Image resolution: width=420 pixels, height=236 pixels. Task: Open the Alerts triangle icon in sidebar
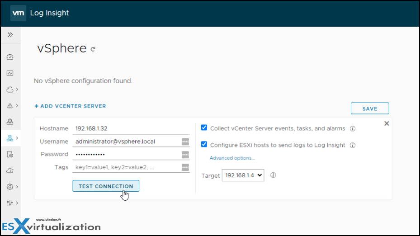[10, 106]
